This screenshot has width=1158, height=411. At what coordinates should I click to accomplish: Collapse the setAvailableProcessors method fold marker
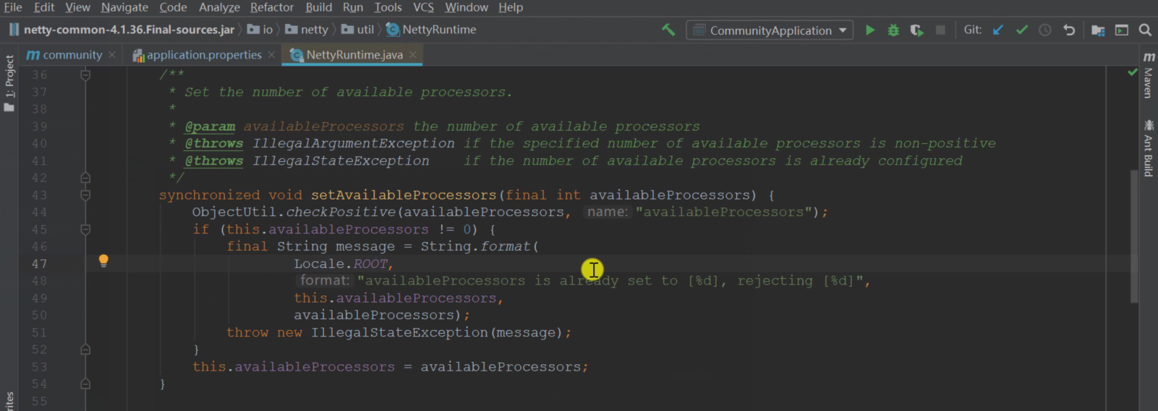(85, 195)
